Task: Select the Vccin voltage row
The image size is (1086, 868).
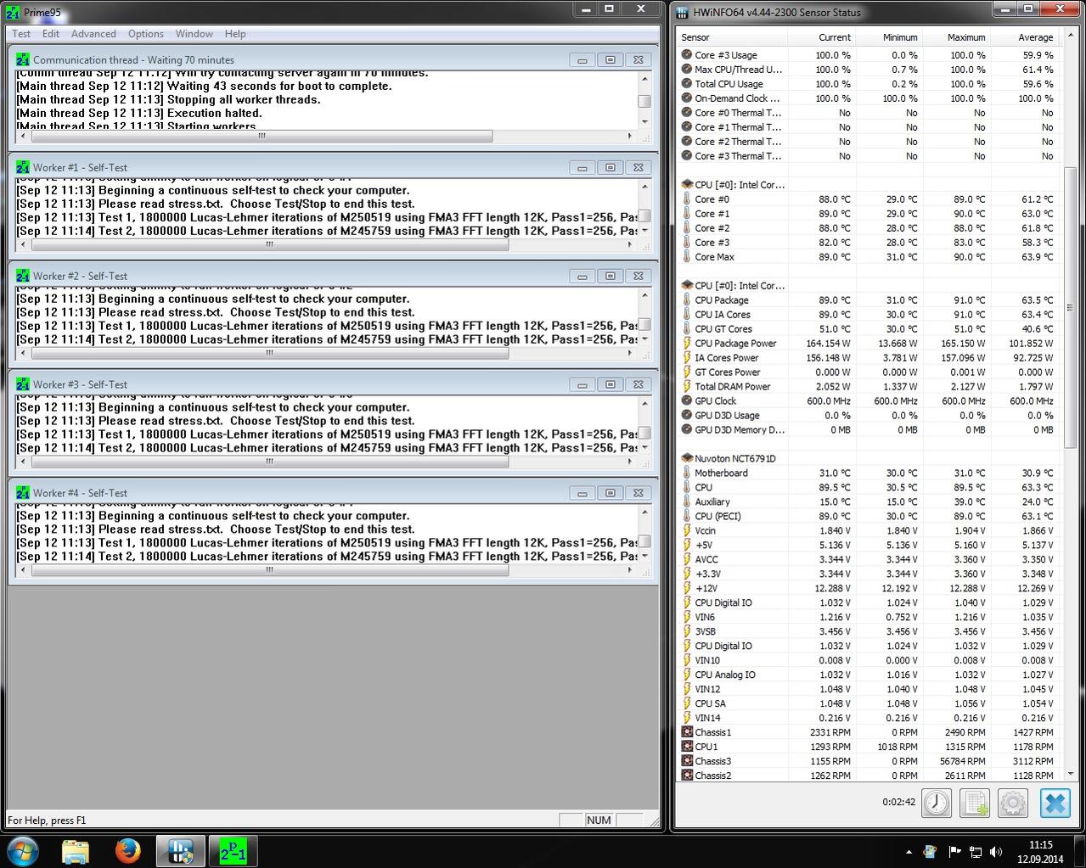Action: tap(868, 531)
